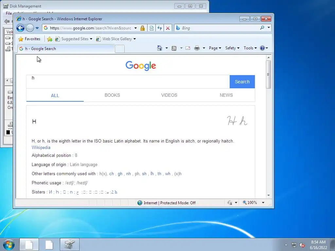Image resolution: width=335 pixels, height=251 pixels.
Task: Open the Safety menu
Action: tap(233, 48)
